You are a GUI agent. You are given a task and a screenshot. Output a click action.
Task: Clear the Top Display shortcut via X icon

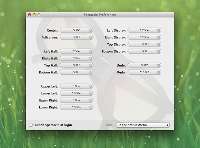[159, 44]
